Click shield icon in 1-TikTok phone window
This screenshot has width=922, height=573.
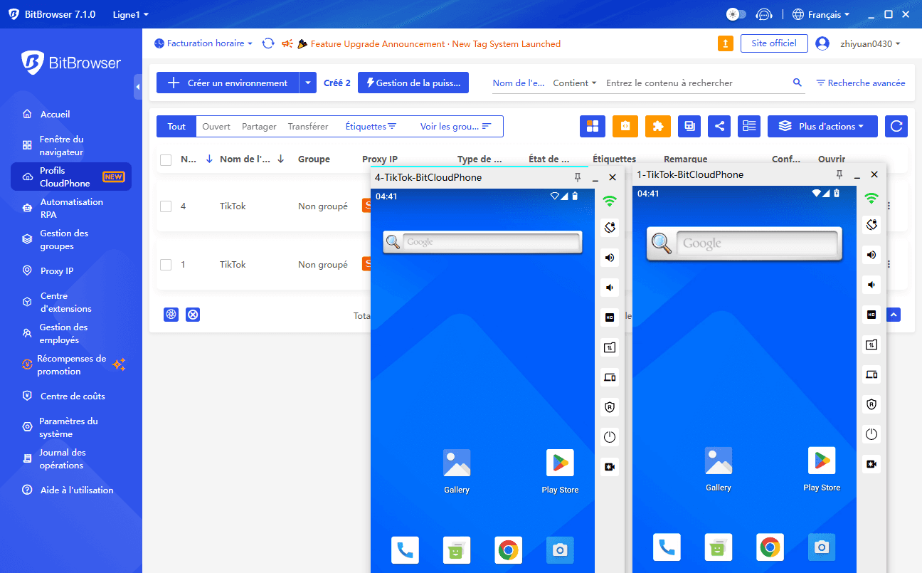(871, 404)
